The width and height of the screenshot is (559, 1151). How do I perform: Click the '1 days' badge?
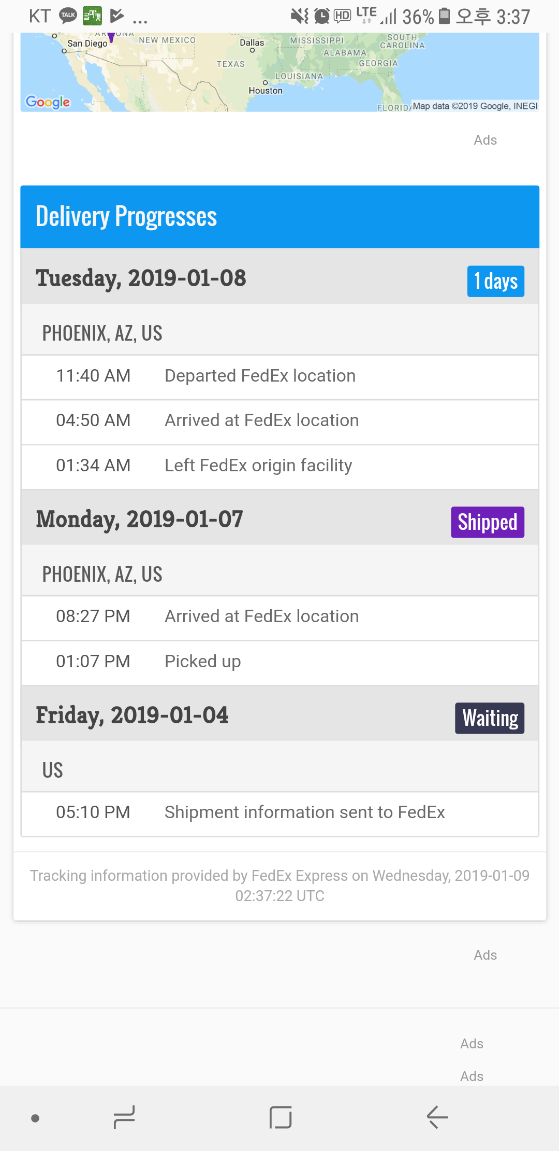click(495, 282)
